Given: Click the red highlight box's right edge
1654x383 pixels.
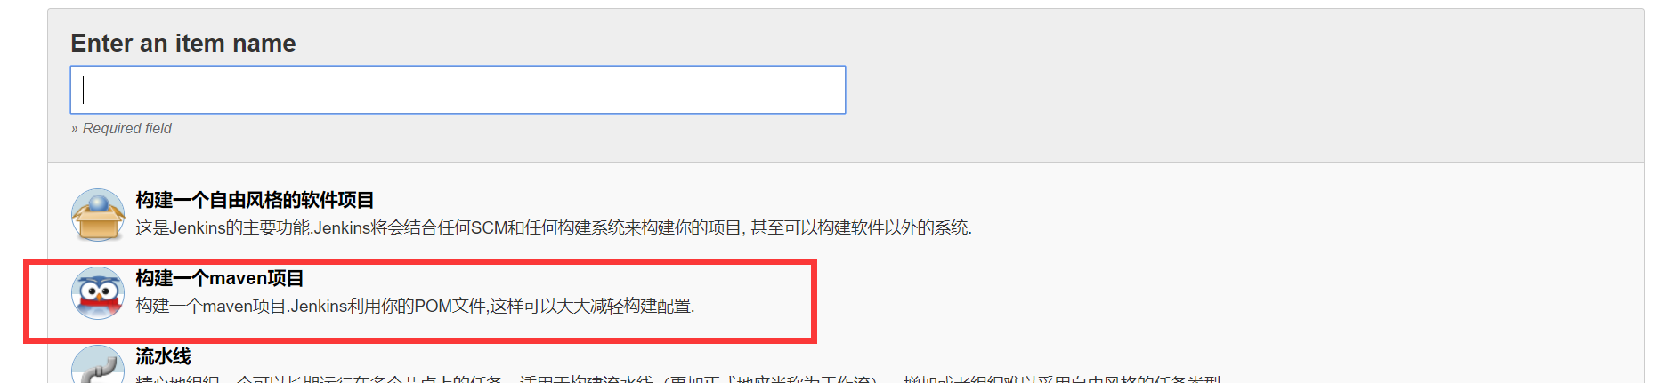Looking at the screenshot, I should (x=814, y=301).
